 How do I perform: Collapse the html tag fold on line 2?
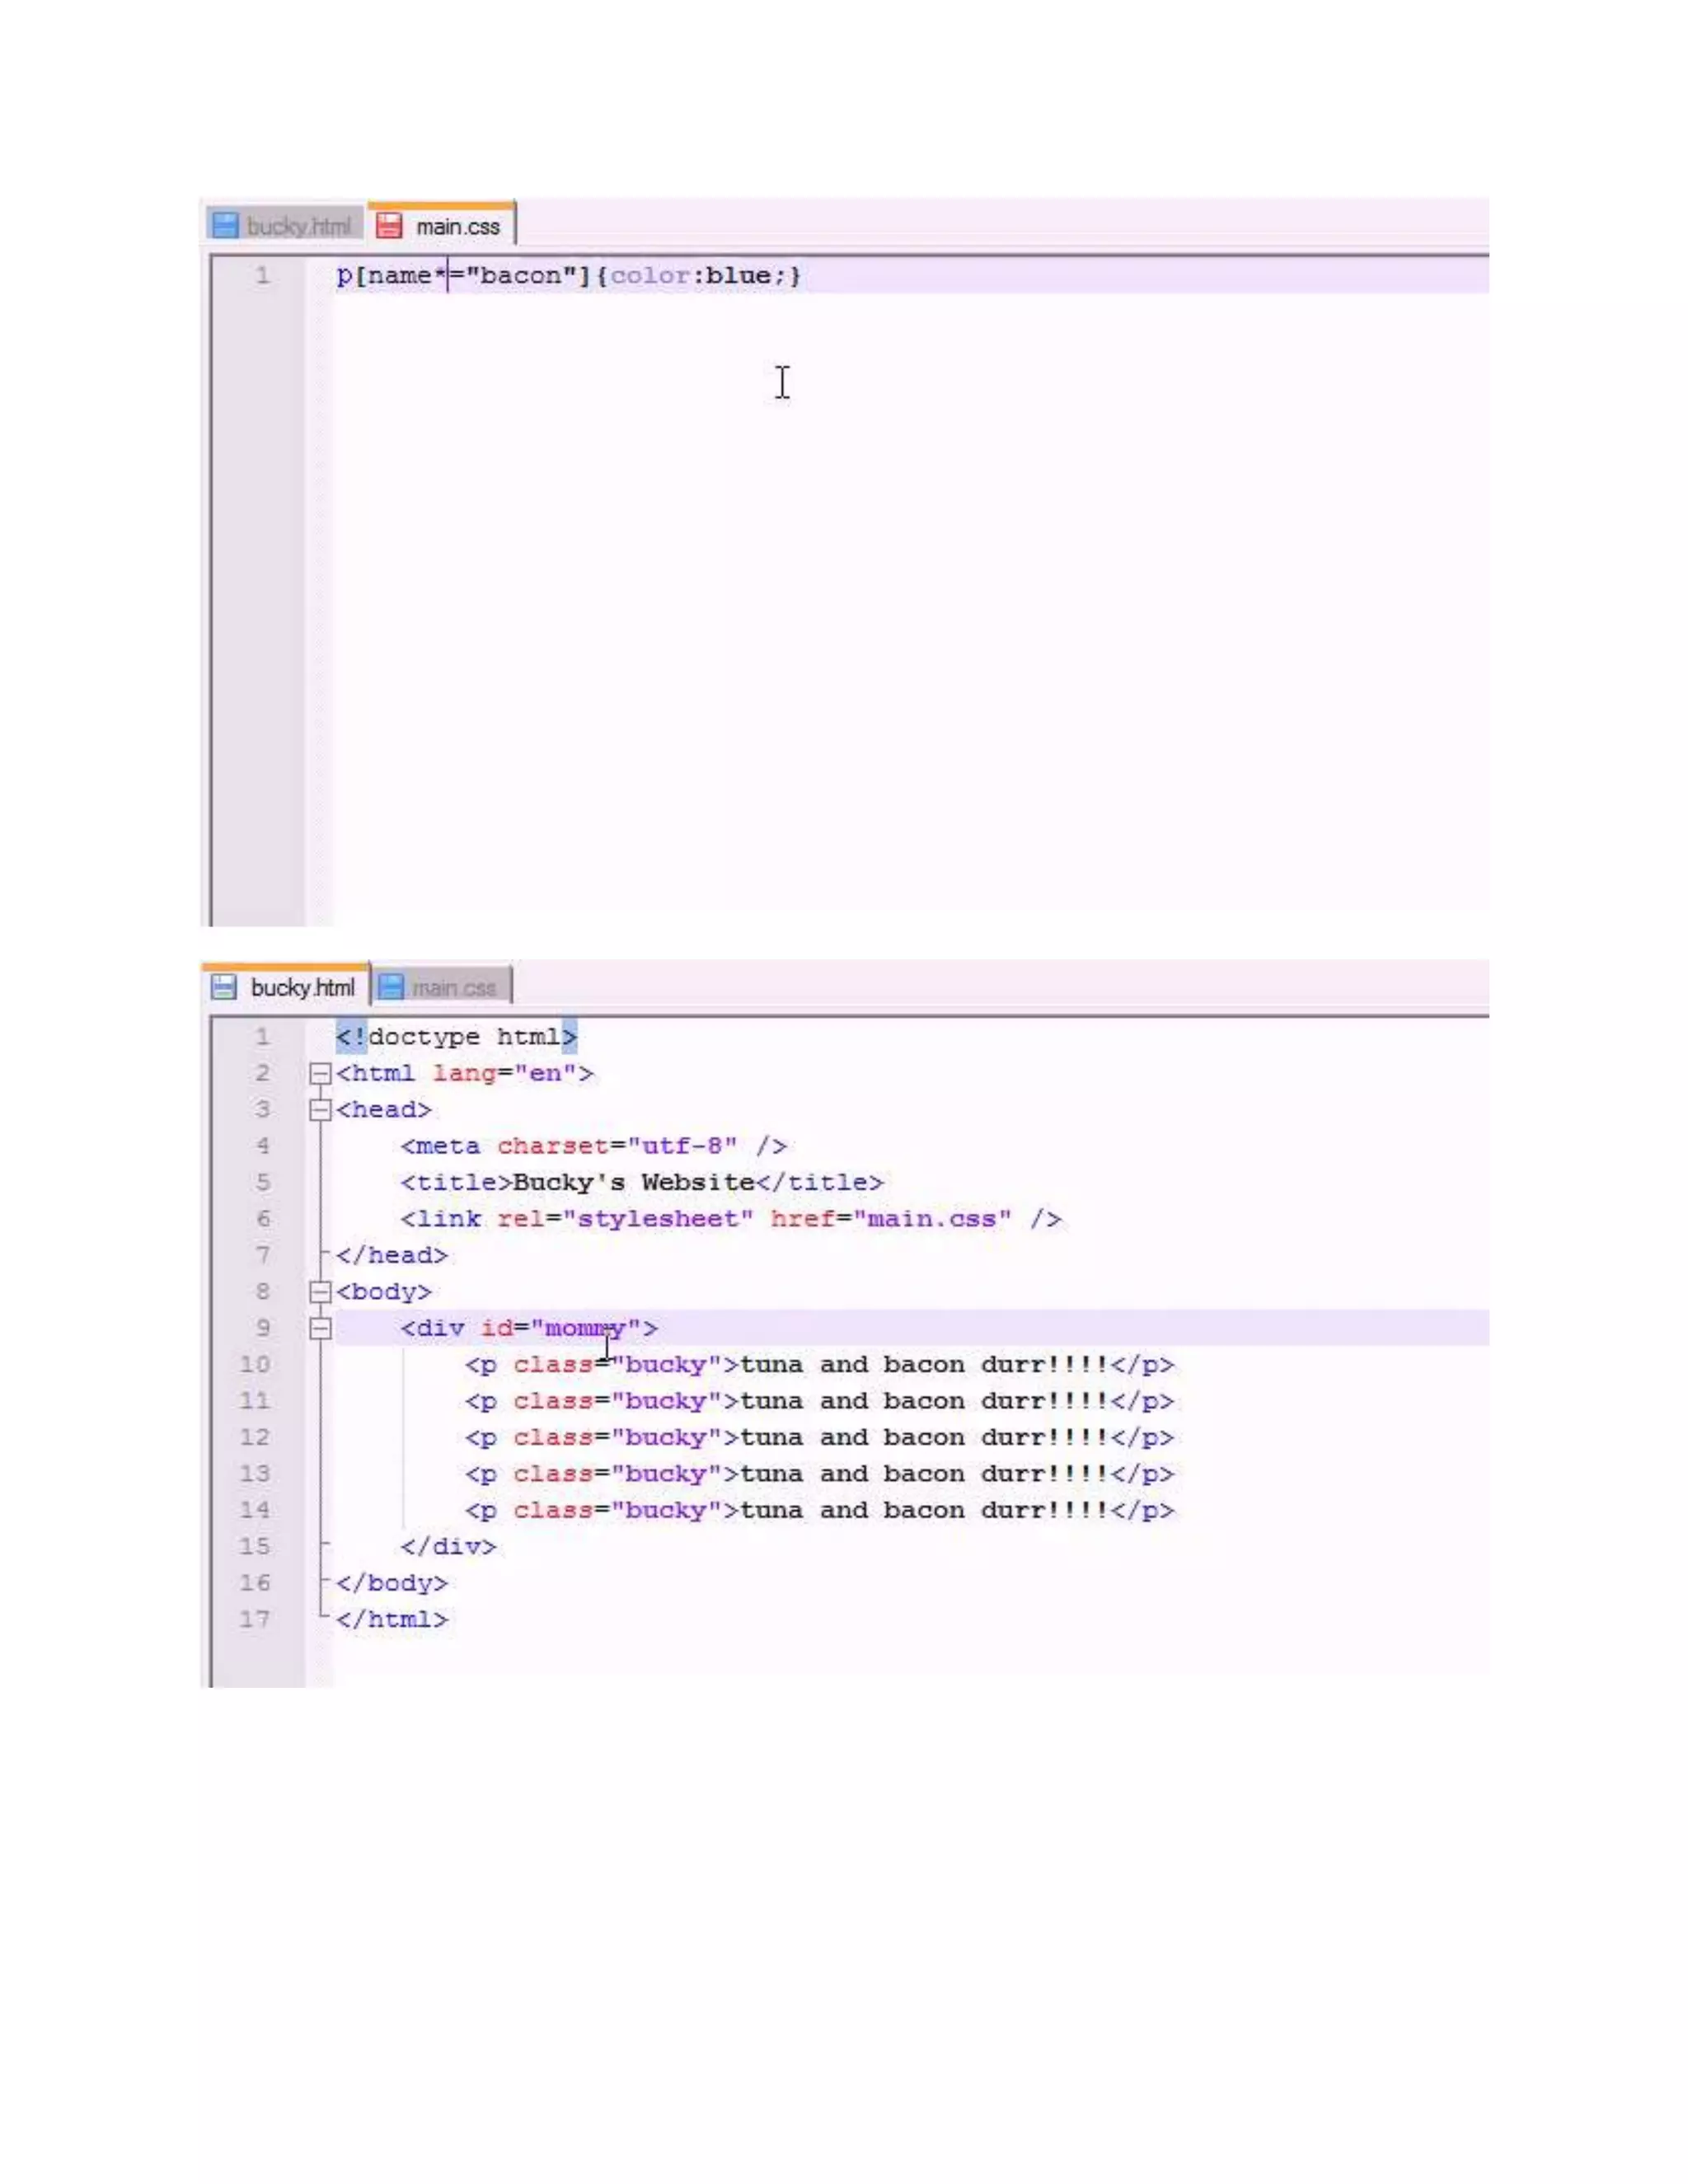[x=320, y=1074]
